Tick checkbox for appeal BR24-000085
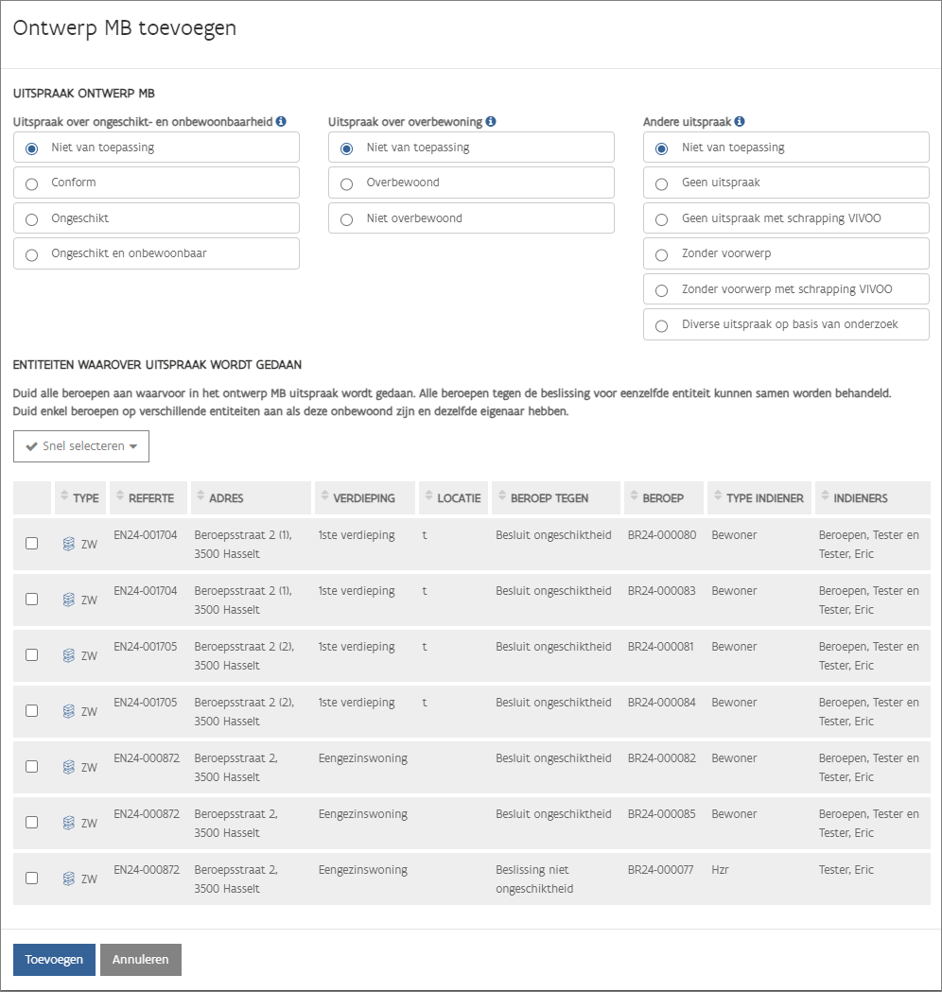The height and width of the screenshot is (992, 942). [31, 823]
